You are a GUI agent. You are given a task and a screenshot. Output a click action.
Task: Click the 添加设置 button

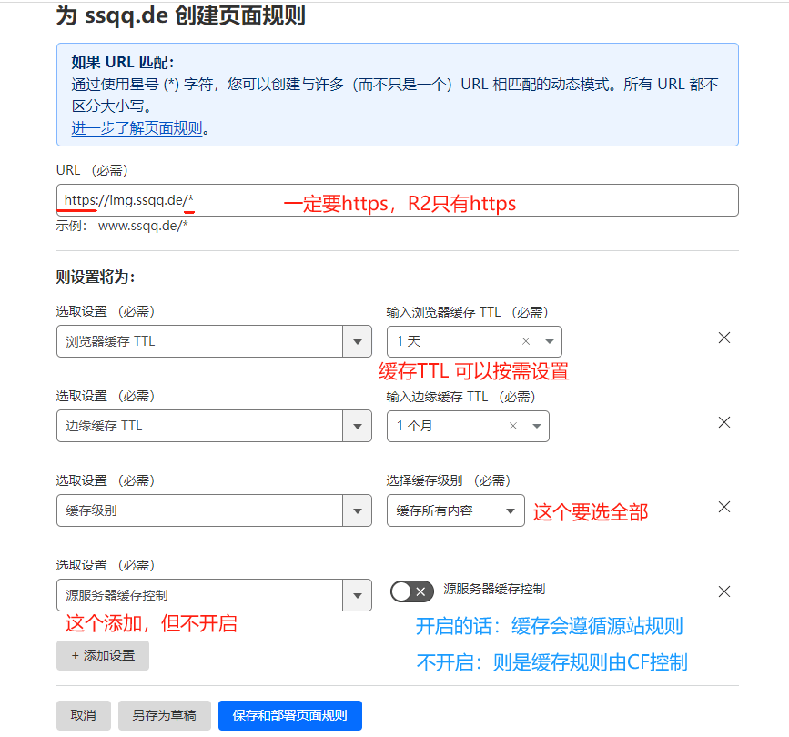point(102,655)
